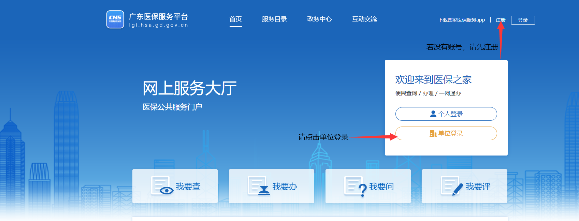Click the 注册 link in the header
579x221 pixels.
501,20
